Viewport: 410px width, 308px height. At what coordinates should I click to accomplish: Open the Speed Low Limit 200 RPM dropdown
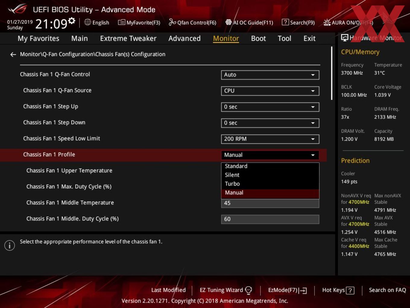pos(270,139)
